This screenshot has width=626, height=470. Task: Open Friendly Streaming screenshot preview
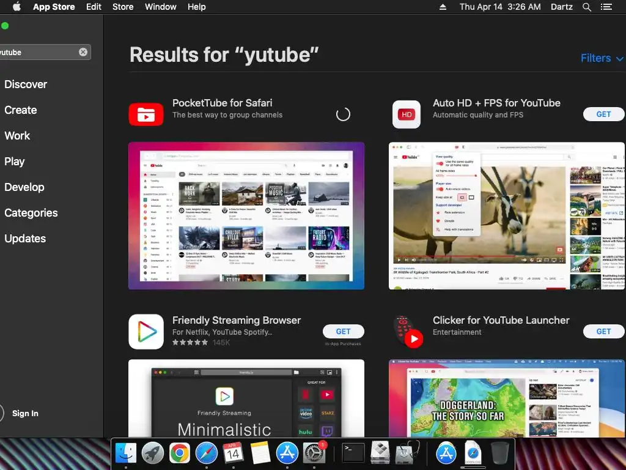(x=246, y=398)
